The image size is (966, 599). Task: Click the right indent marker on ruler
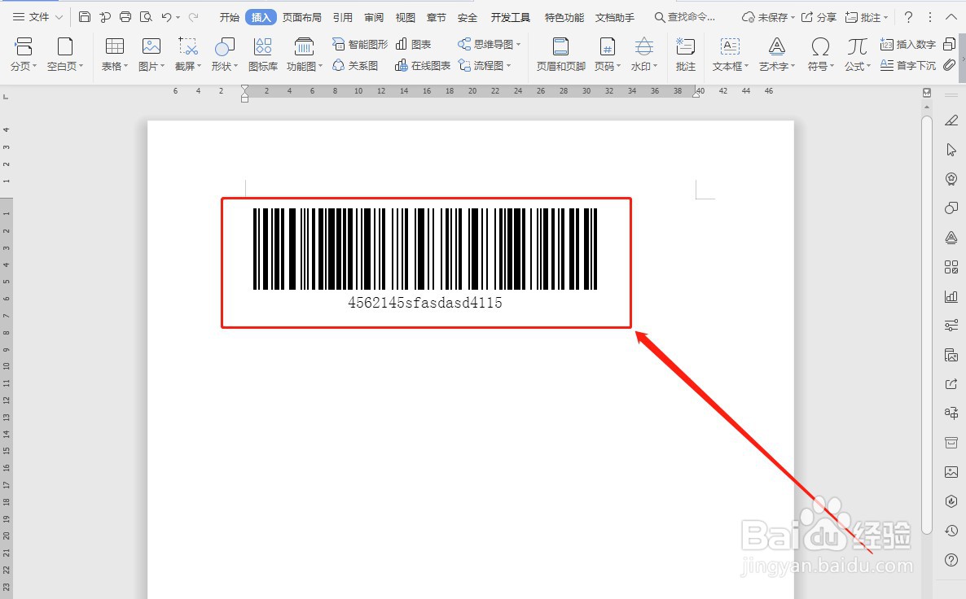696,94
